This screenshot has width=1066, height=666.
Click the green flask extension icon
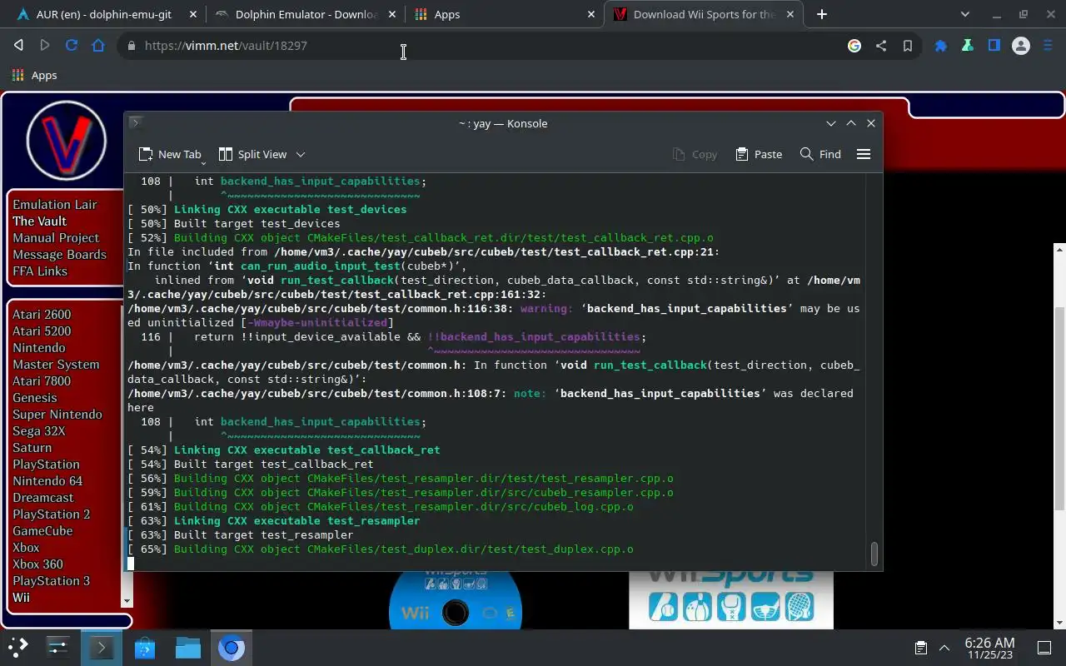(x=968, y=46)
